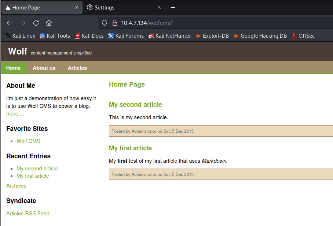Viewport: 333px width, 226px height.
Task: Click the Favorite Sites heading
Action: click(x=27, y=129)
